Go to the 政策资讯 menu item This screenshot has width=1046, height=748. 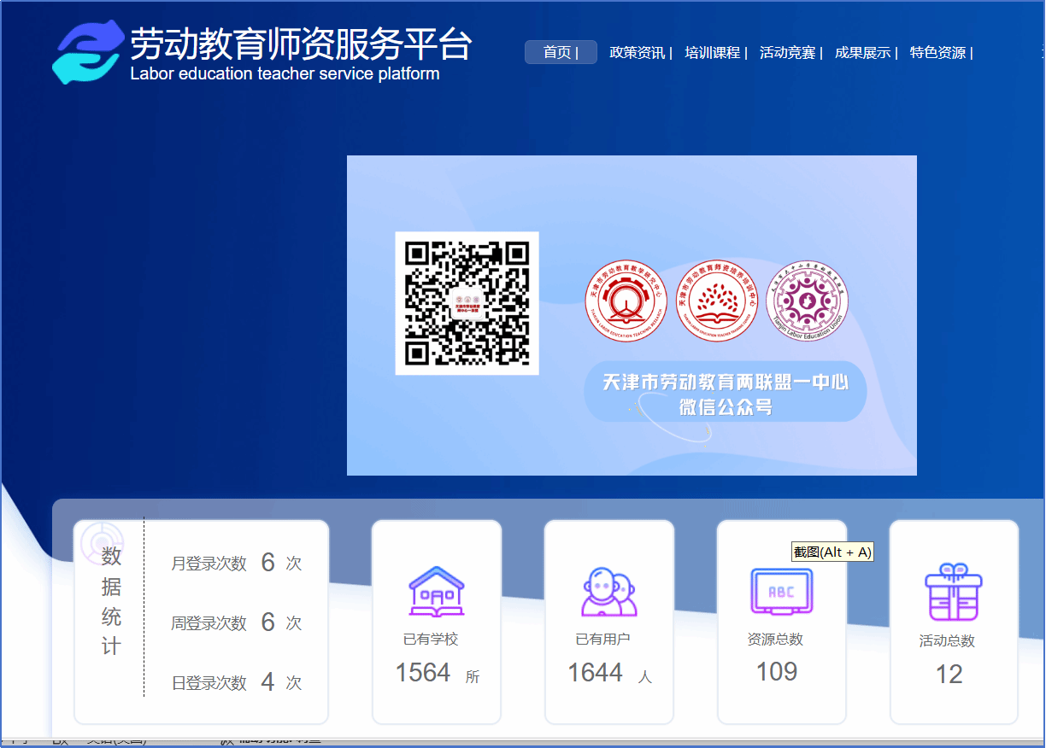(638, 53)
